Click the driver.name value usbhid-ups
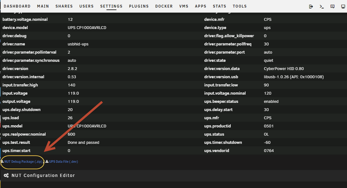Image resolution: width=347 pixels, height=188 pixels. pyautogui.click(x=78, y=44)
